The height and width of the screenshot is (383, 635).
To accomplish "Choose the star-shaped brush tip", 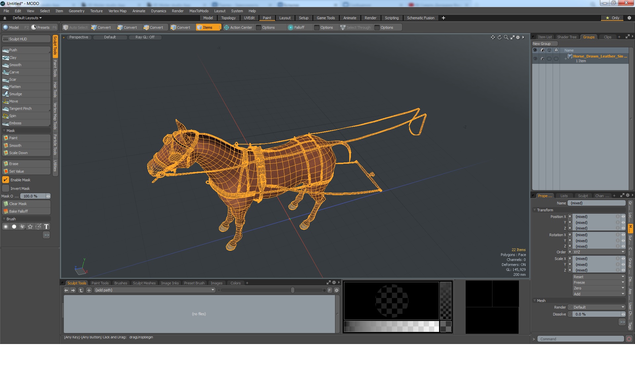I will 30,227.
